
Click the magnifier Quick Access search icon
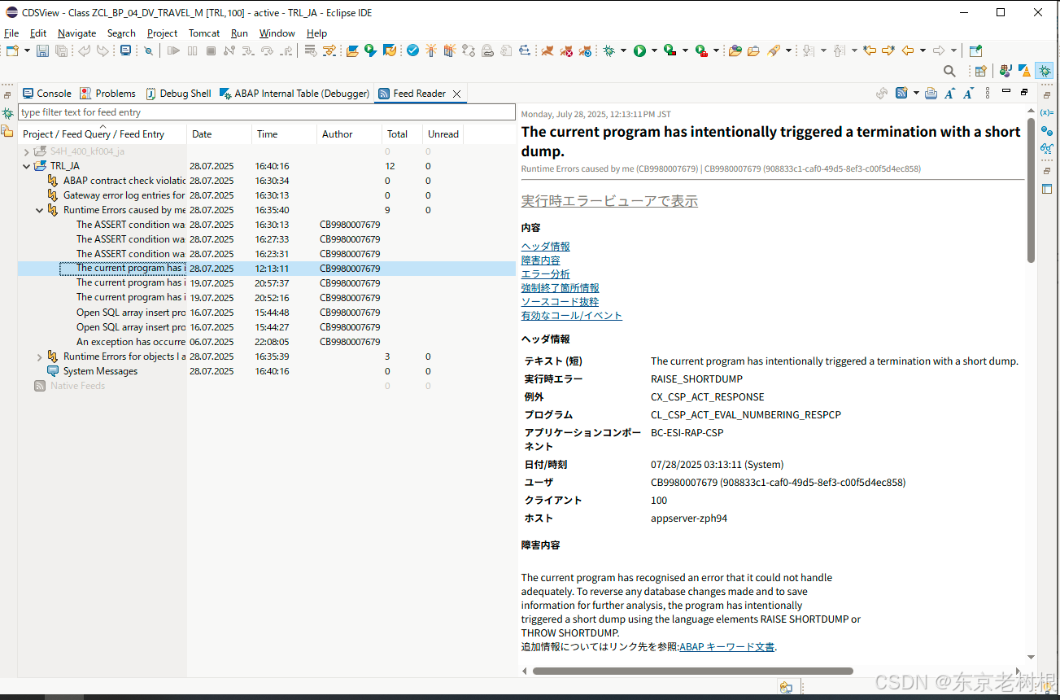(949, 71)
